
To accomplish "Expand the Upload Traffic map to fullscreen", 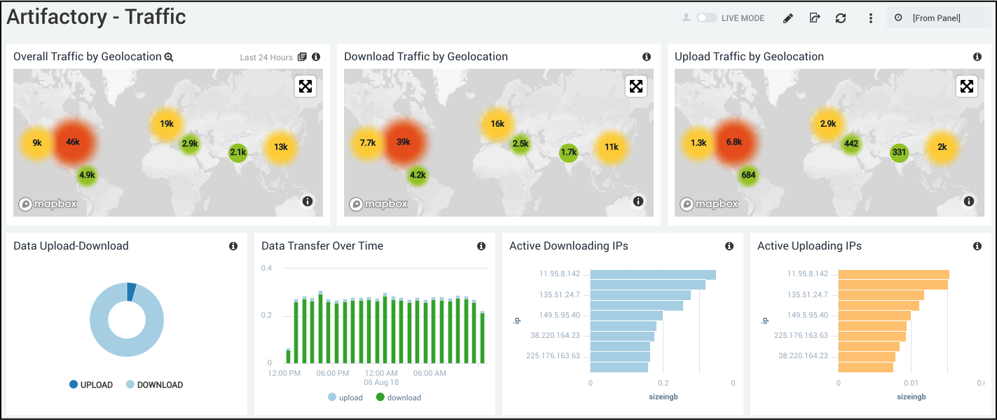I will point(967,86).
